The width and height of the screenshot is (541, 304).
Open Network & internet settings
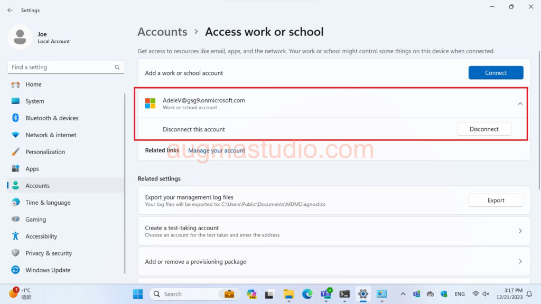pyautogui.click(x=51, y=135)
